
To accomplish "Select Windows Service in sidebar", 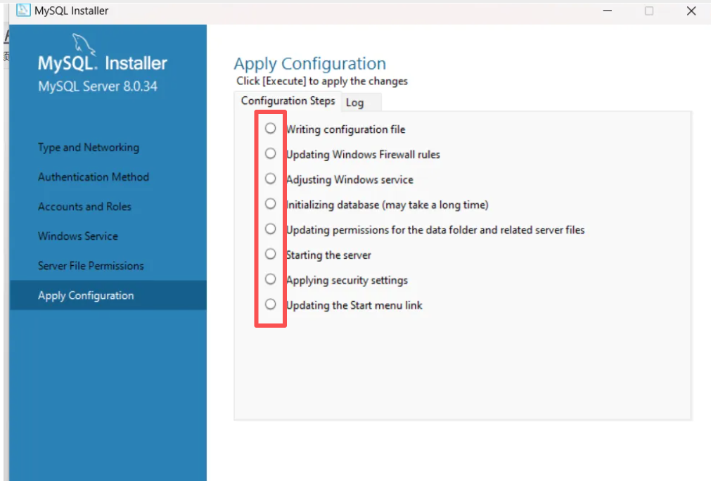I will pyautogui.click(x=78, y=236).
